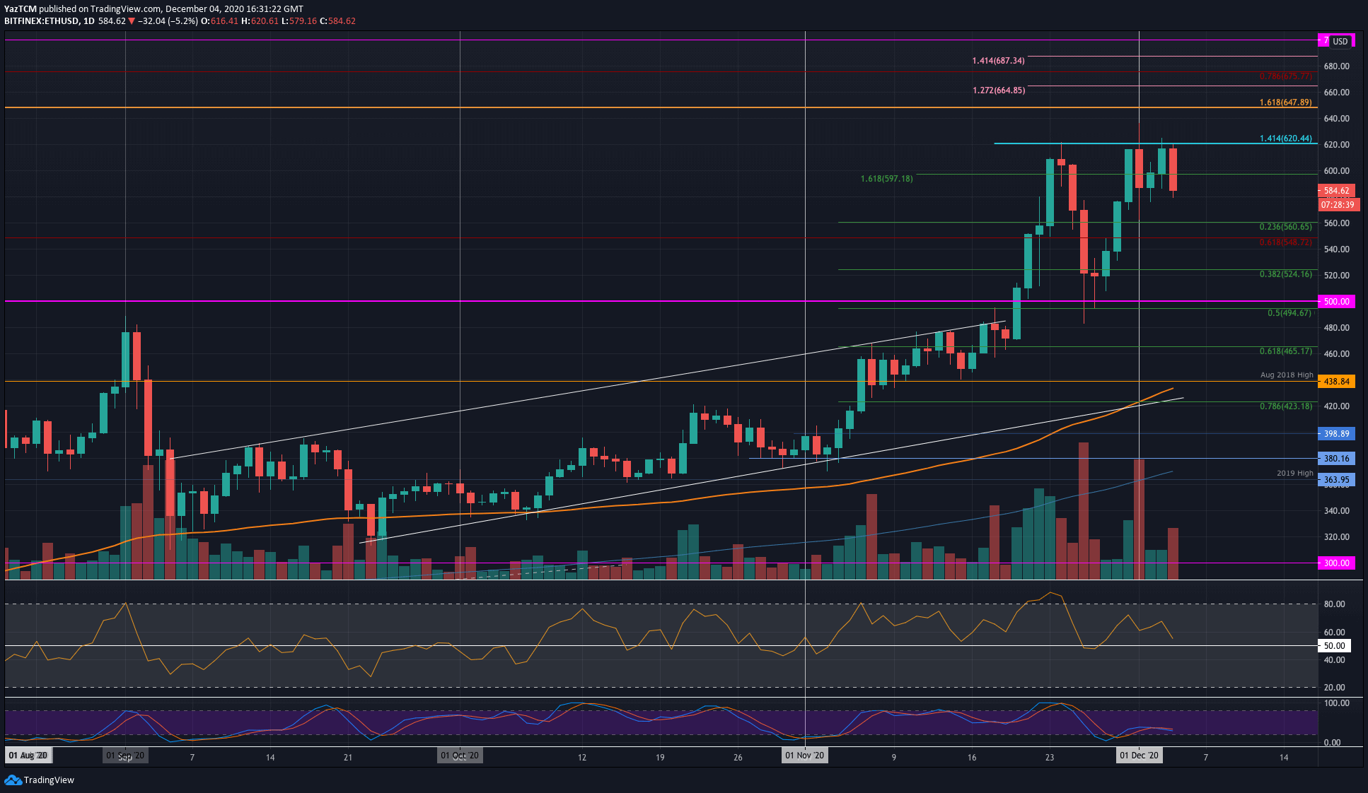1368x793 pixels.
Task: Click the 23 November date tick
Action: click(1050, 757)
